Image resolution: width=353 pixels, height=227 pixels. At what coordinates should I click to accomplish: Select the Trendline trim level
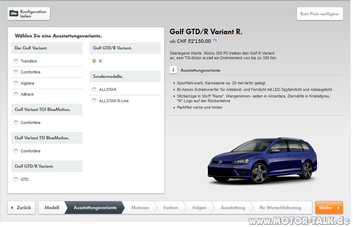(x=16, y=61)
